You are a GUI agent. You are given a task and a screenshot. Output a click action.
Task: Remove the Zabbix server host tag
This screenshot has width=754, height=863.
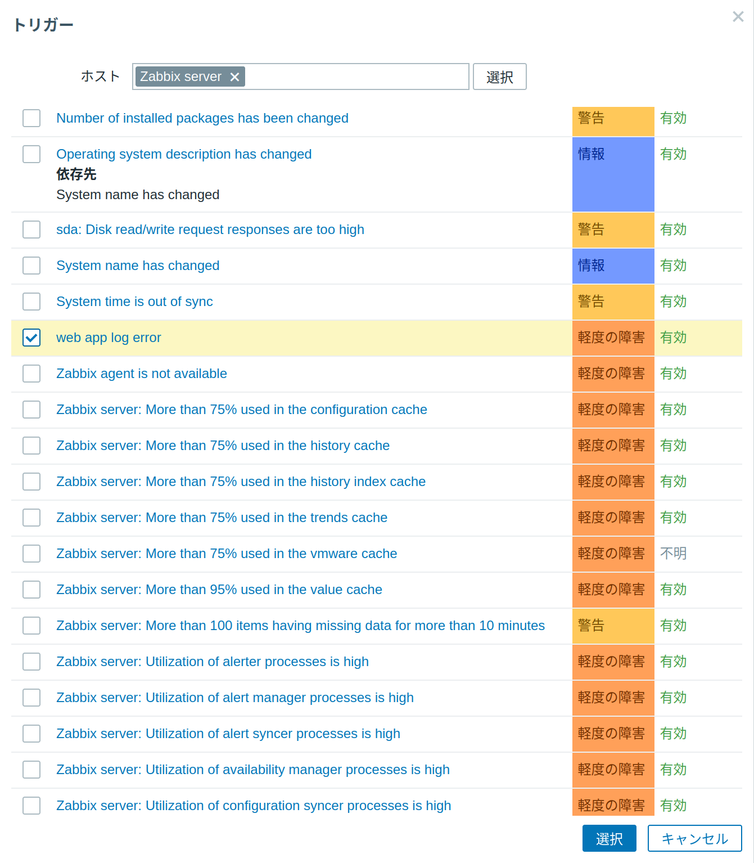tap(235, 77)
